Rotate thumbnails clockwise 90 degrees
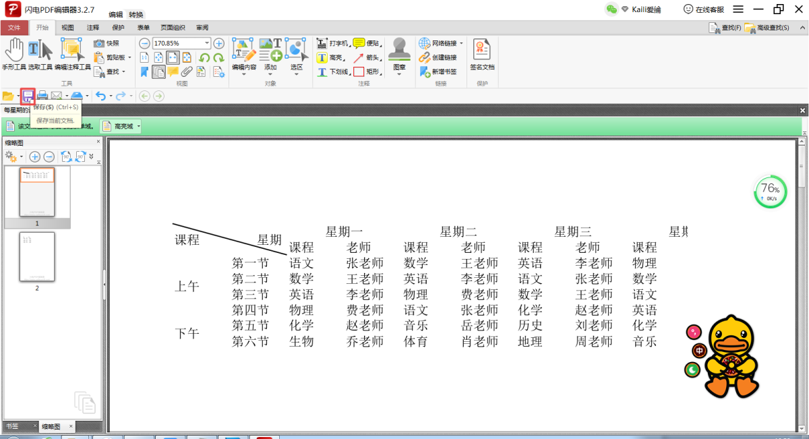 (80, 156)
